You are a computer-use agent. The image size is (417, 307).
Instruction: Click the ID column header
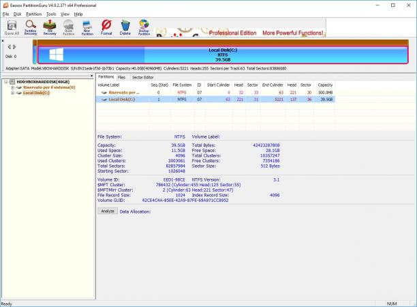[x=199, y=85]
